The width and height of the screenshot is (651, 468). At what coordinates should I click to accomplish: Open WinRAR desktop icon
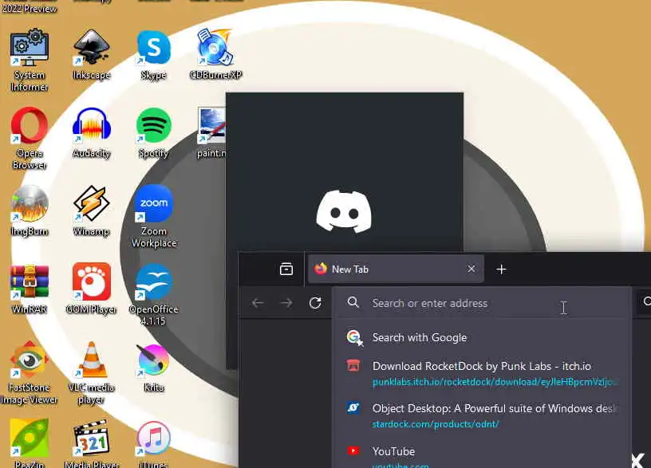click(29, 289)
